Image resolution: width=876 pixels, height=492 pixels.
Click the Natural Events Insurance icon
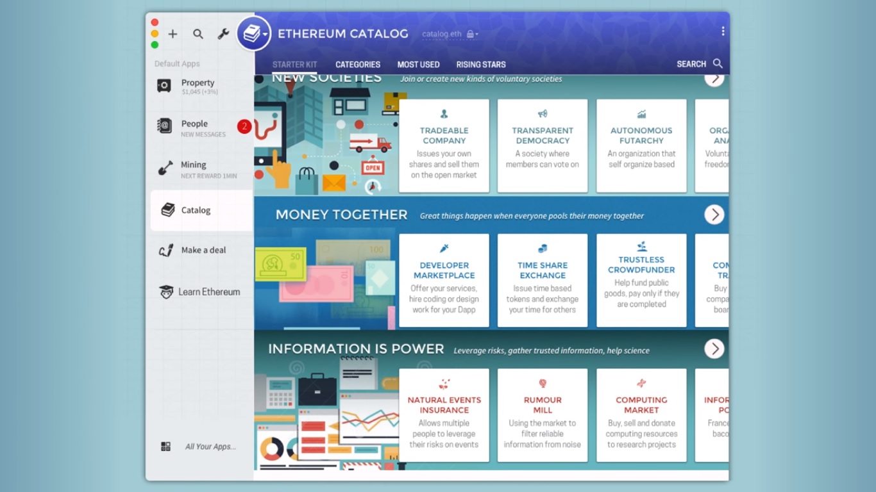pyautogui.click(x=444, y=384)
